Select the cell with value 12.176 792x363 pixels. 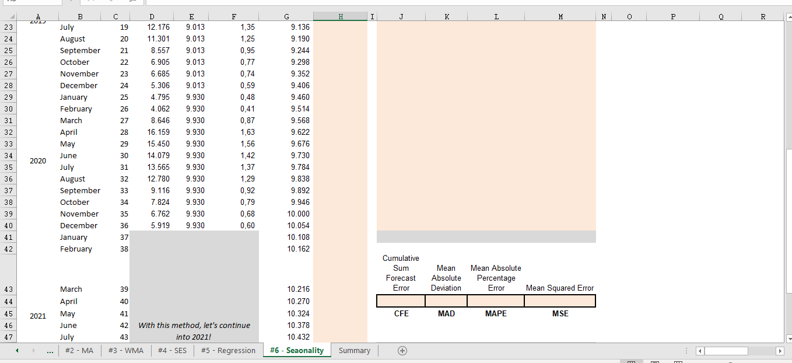tap(152, 27)
